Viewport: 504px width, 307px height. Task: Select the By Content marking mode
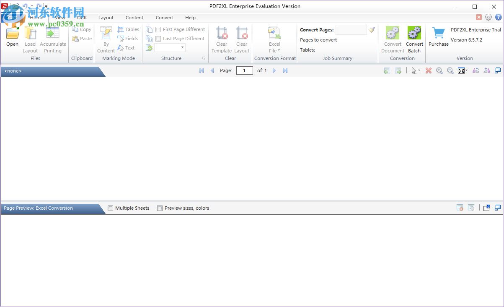pos(106,40)
